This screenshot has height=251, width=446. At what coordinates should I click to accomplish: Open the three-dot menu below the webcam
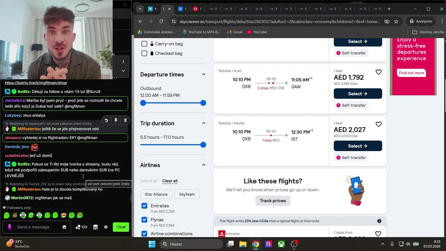tap(123, 61)
